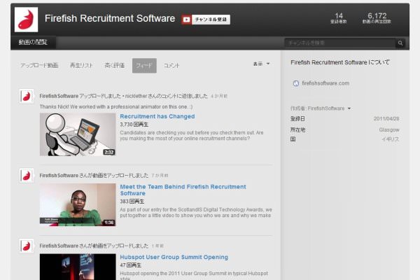
Task: Click the 3,730 回再生 view count
Action: [134, 125]
